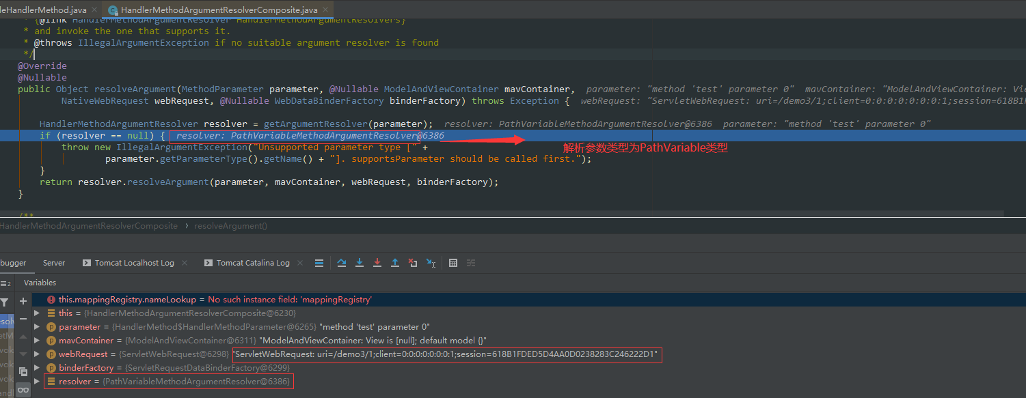1026x398 pixels.
Task: Move the watch up with arrow icon
Action: point(23,337)
